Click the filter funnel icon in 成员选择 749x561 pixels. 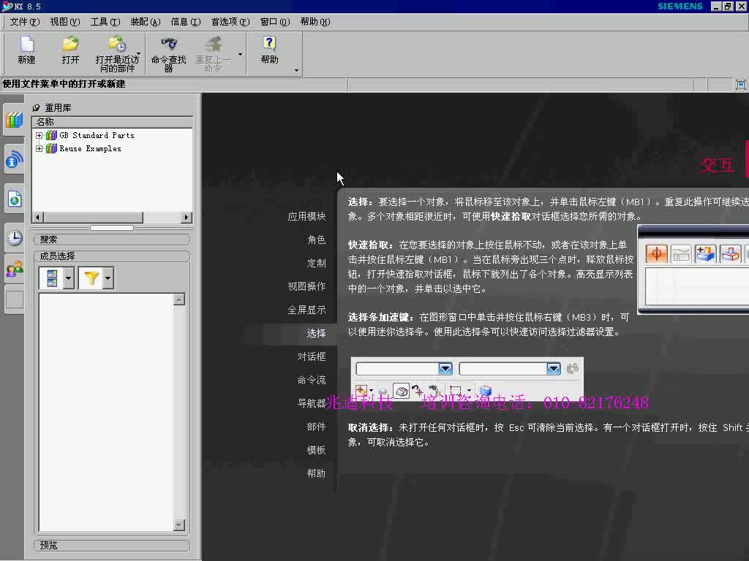pyautogui.click(x=91, y=278)
